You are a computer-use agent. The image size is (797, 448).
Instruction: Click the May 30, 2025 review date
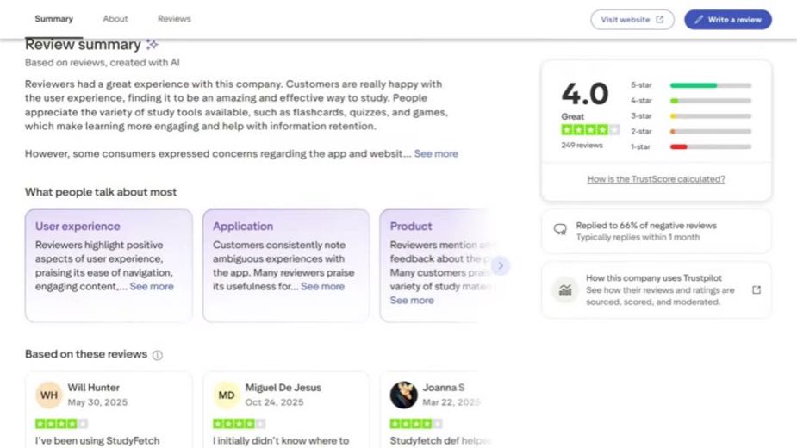97,402
